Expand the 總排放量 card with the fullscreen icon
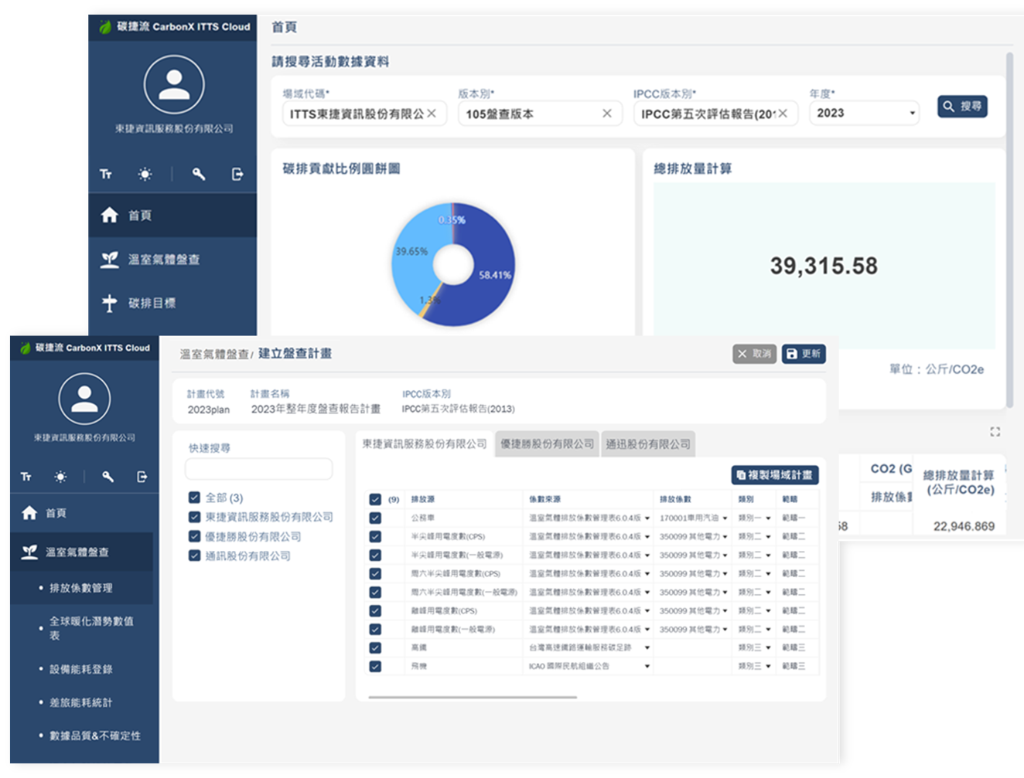This screenshot has height=778, width=1024. point(995,432)
